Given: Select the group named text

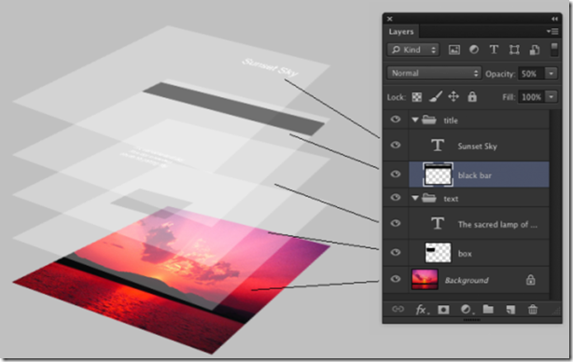Looking at the screenshot, I should coord(451,199).
